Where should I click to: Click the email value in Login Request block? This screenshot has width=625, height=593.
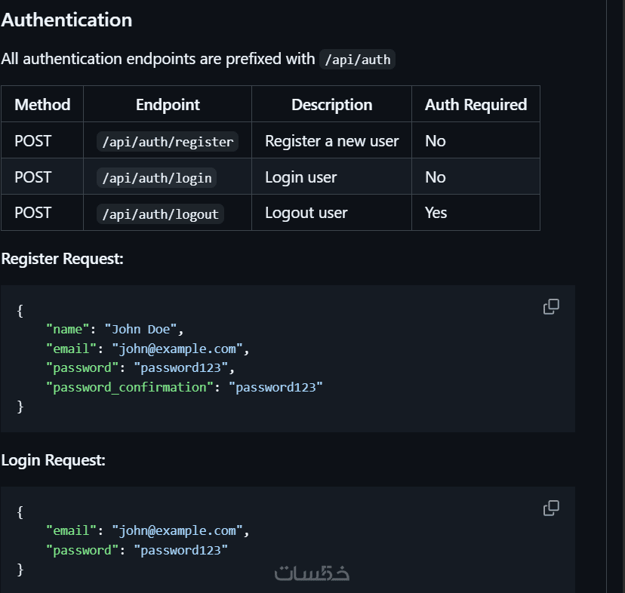point(177,530)
